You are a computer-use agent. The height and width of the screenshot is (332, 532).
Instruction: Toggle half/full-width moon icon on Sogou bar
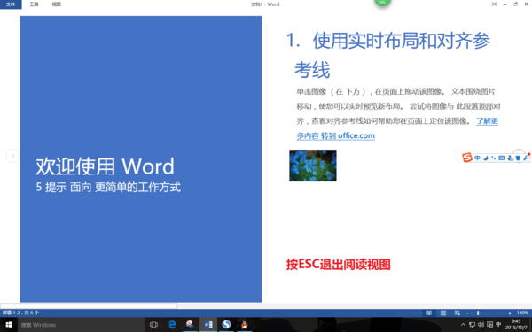(486, 158)
